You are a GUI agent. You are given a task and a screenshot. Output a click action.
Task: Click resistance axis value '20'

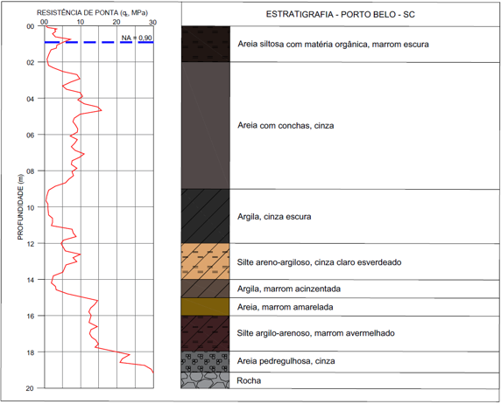click(x=116, y=22)
